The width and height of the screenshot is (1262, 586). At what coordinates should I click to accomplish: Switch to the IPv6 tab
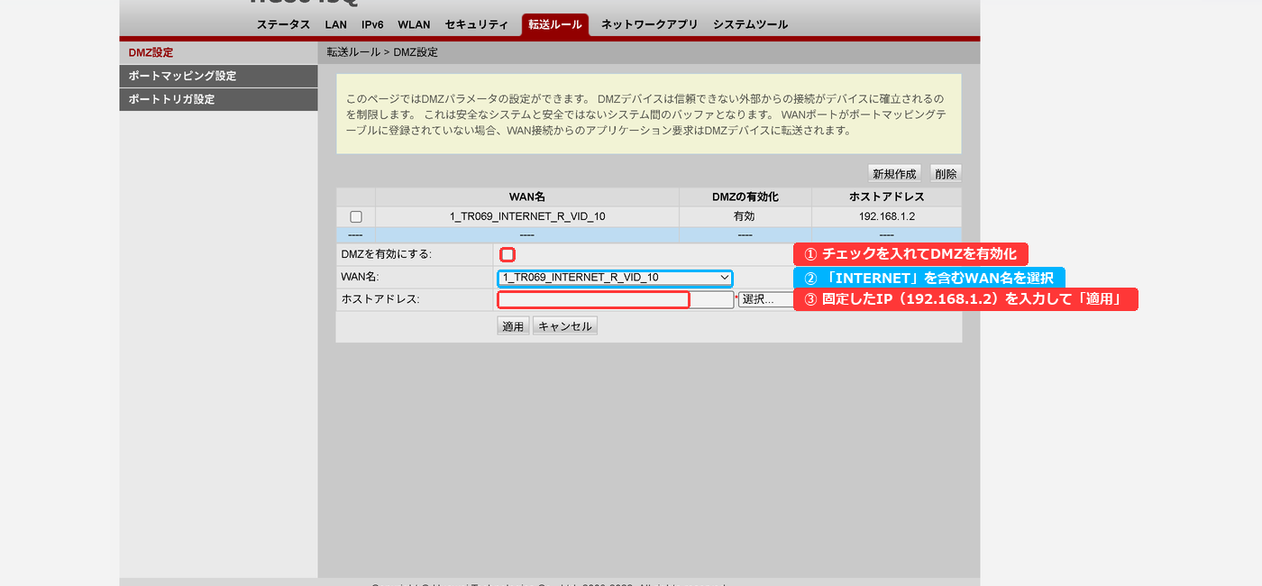pyautogui.click(x=372, y=25)
